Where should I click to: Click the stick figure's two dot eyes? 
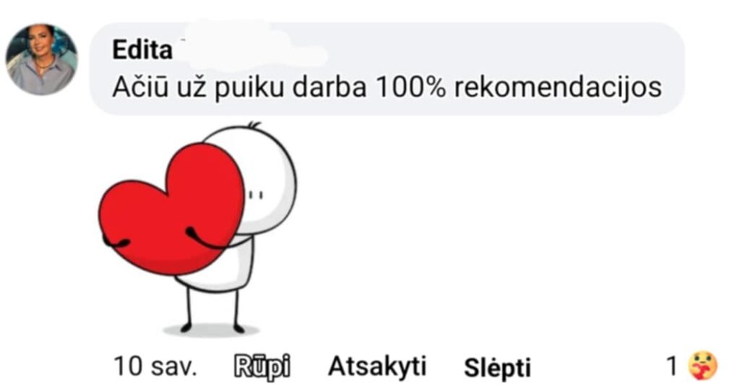click(x=257, y=194)
